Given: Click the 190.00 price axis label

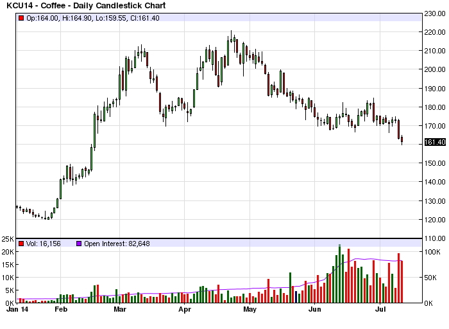Looking at the screenshot, I should point(435,89).
